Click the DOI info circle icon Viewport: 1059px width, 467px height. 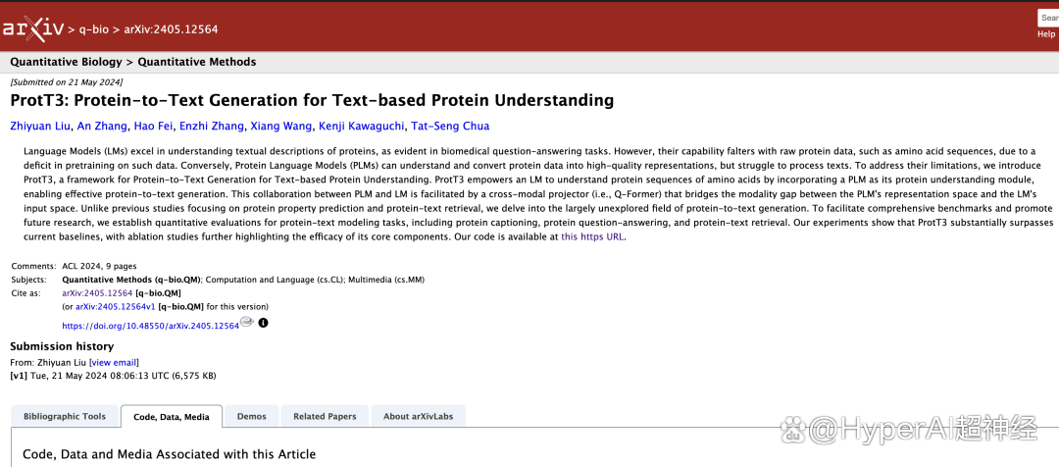263,323
